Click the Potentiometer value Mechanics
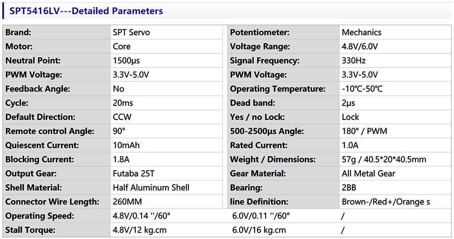The width and height of the screenshot is (454, 239). (x=361, y=33)
